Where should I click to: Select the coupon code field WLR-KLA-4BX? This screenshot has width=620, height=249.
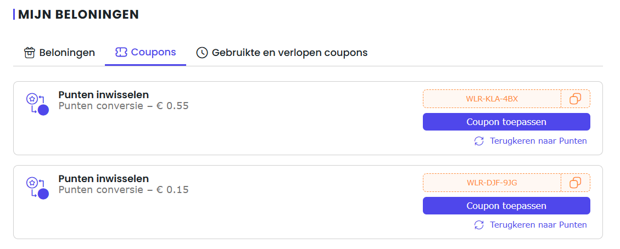point(492,99)
